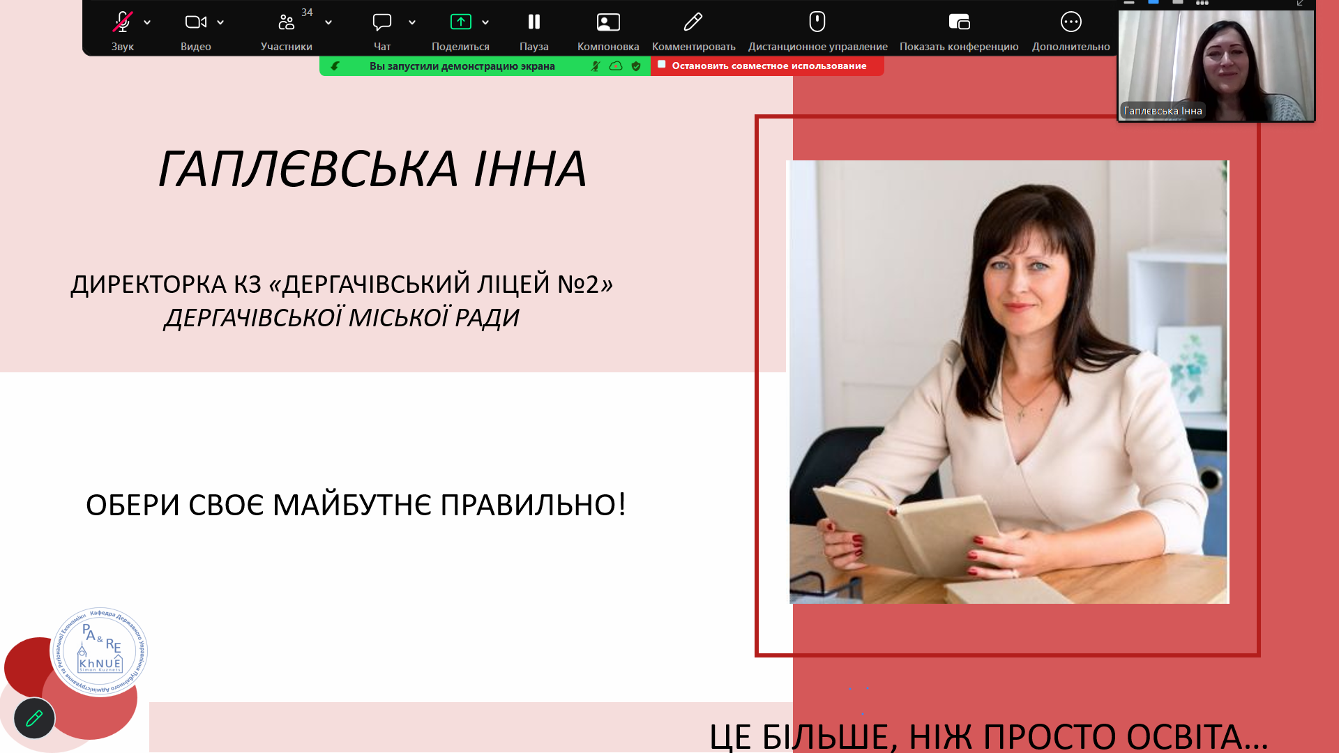Expand chat options arrow next to Чат

pyautogui.click(x=412, y=22)
